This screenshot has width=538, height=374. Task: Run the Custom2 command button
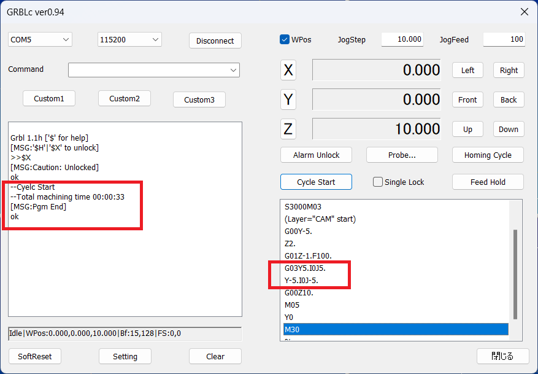click(125, 98)
